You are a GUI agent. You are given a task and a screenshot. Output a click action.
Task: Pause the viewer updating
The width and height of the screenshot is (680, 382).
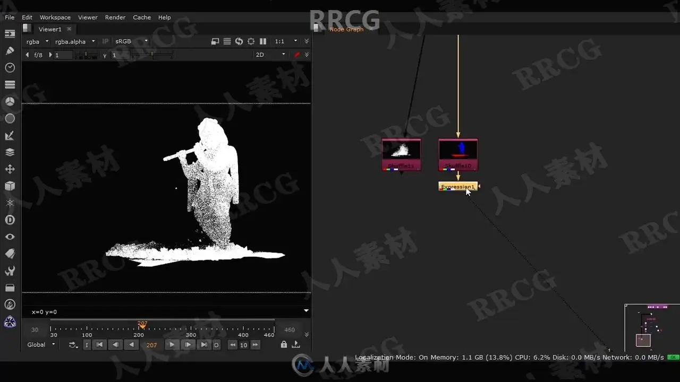tap(263, 41)
